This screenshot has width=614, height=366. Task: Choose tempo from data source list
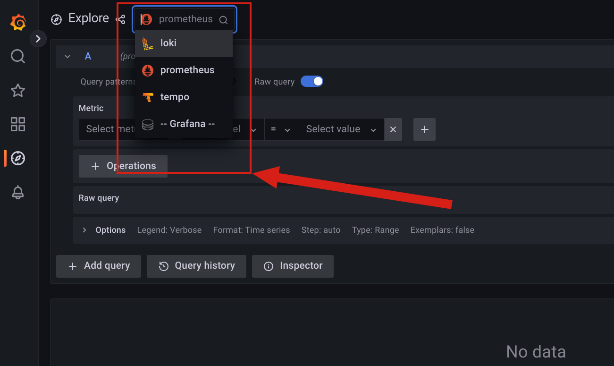pos(184,97)
